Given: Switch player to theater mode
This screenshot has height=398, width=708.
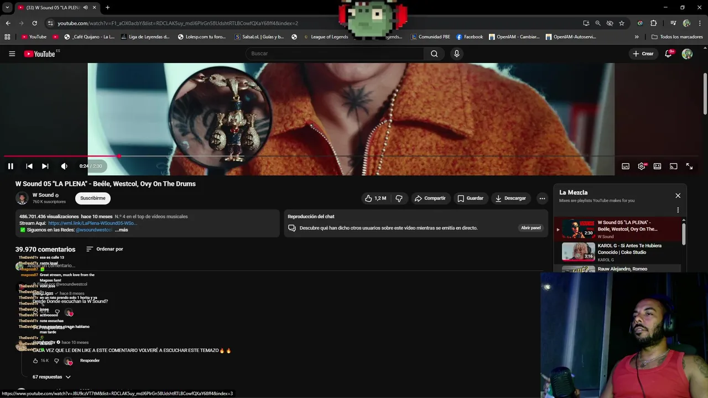Looking at the screenshot, I should pyautogui.click(x=657, y=166).
